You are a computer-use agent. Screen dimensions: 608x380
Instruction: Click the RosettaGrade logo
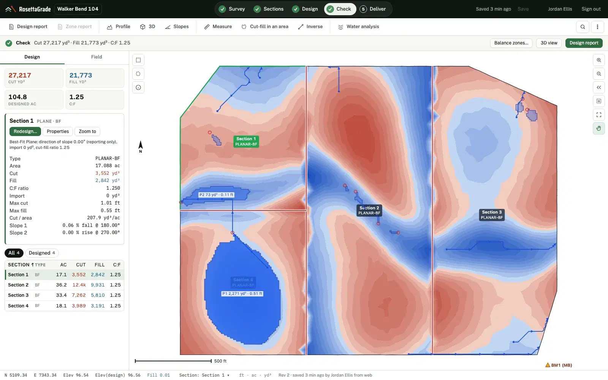click(28, 9)
